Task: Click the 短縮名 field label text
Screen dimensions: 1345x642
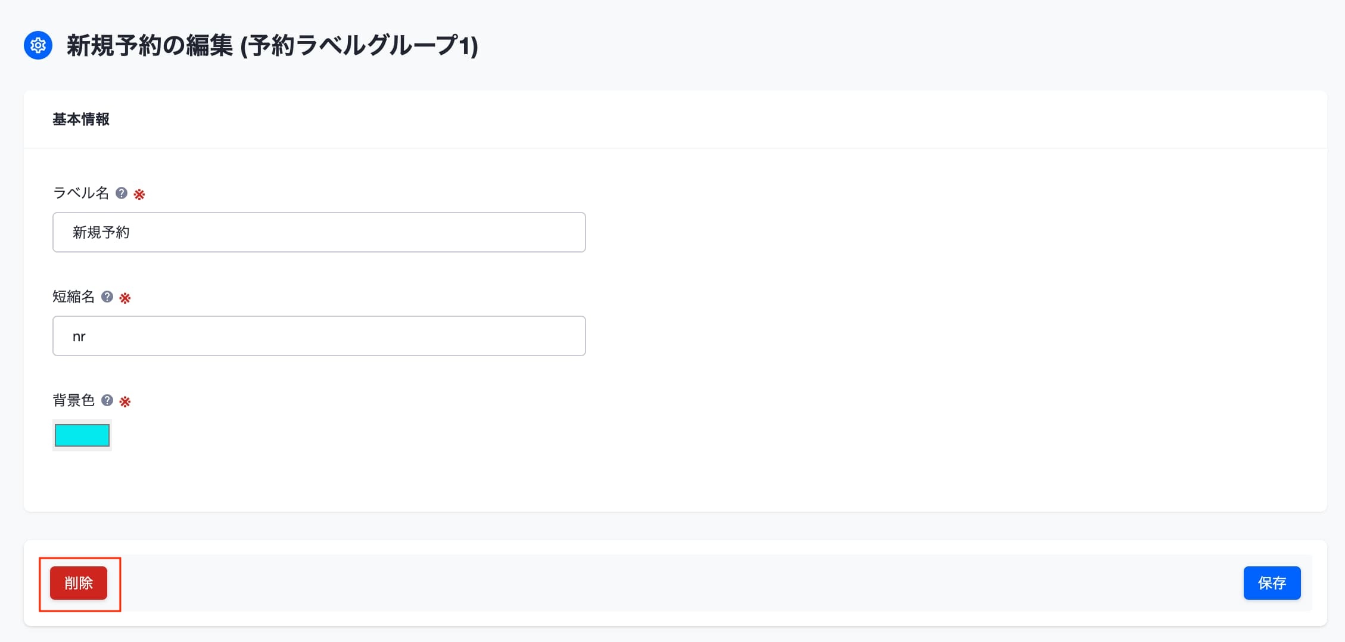Action: [x=74, y=297]
